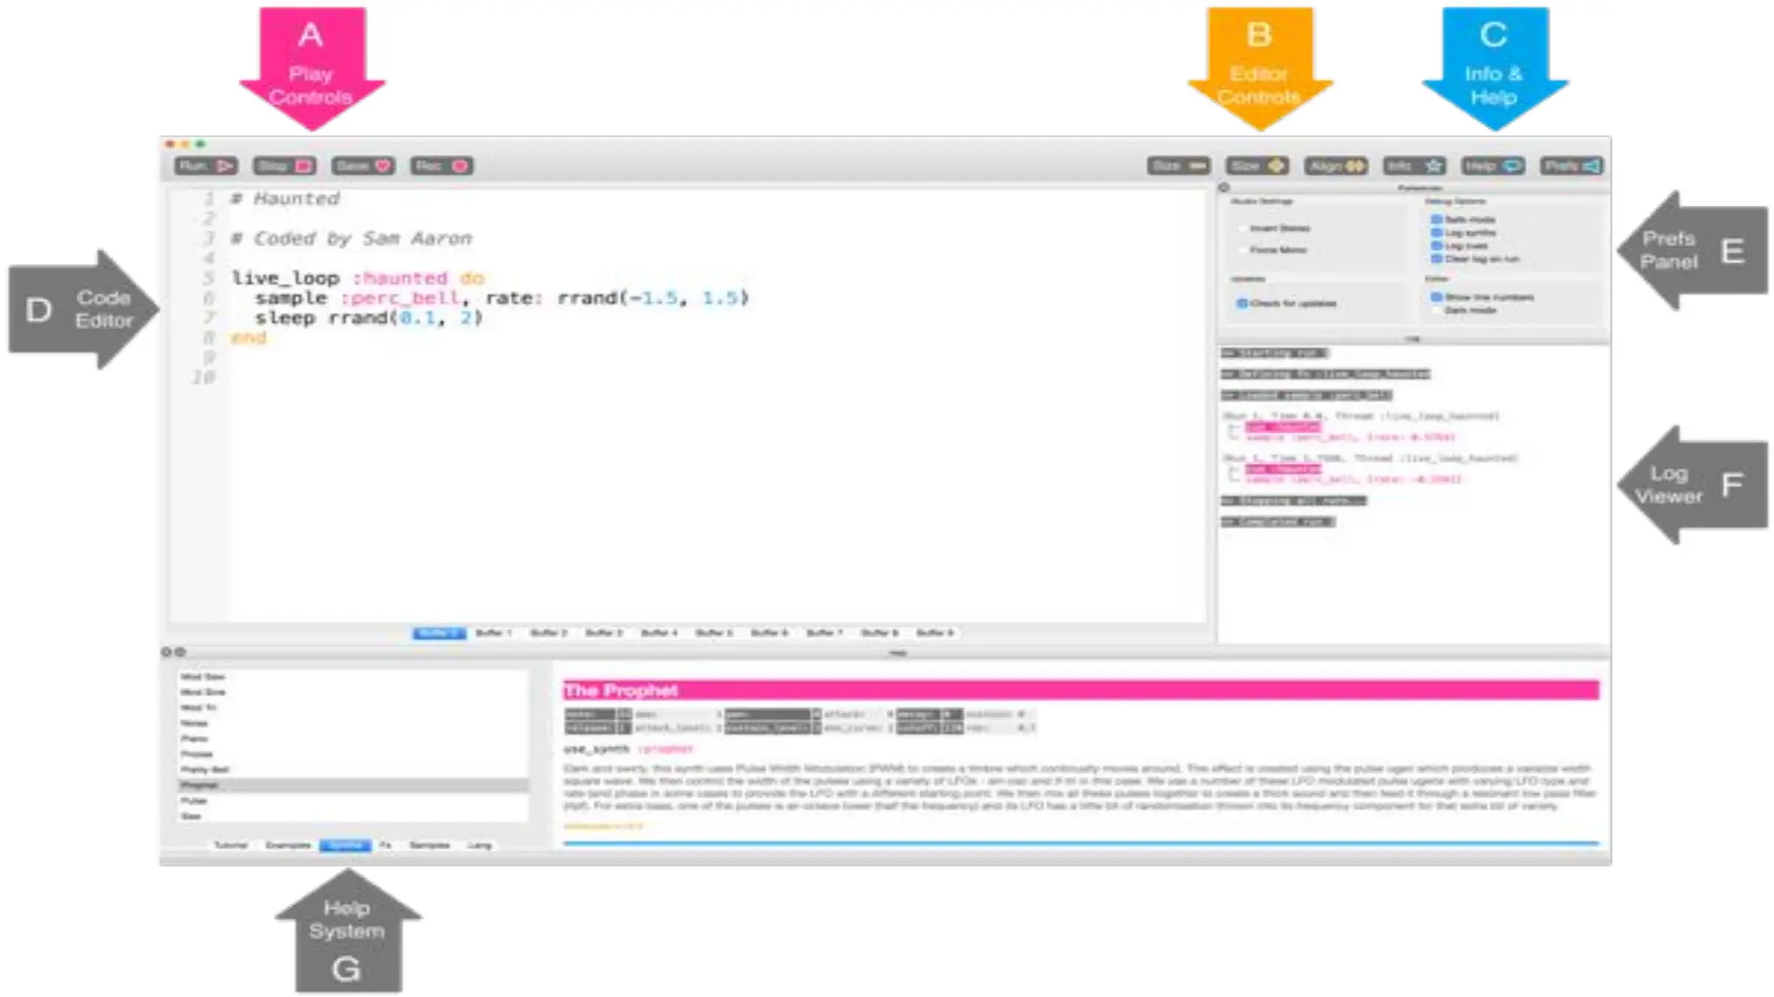The height and width of the screenshot is (997, 1774).
Task: Uncheck Check for updates option
Action: (x=1242, y=304)
